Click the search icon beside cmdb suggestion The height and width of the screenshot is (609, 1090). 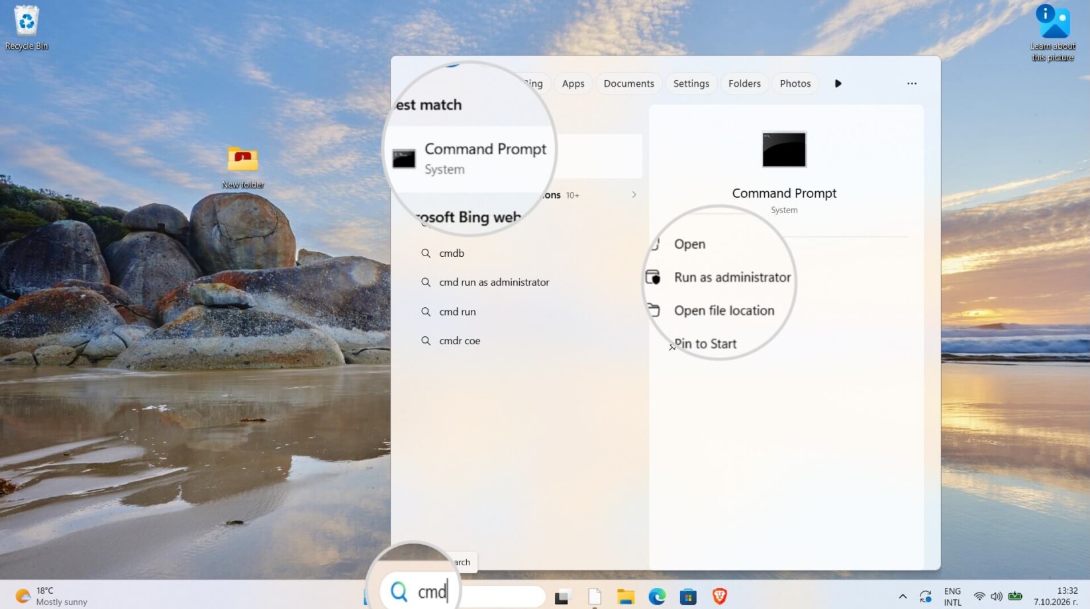tap(426, 253)
